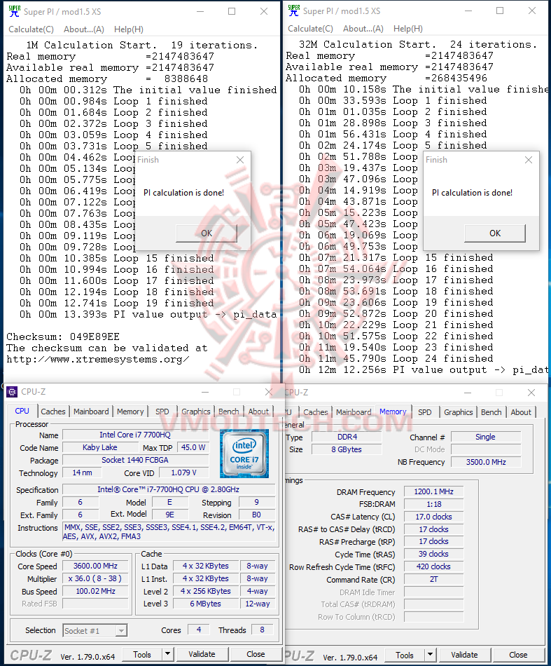Click the Close button in the left CPU-Z window
The height and width of the screenshot is (666, 551).
coord(256,655)
